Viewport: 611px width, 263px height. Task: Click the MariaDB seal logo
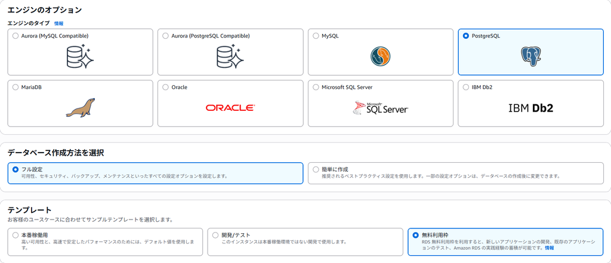[80, 107]
